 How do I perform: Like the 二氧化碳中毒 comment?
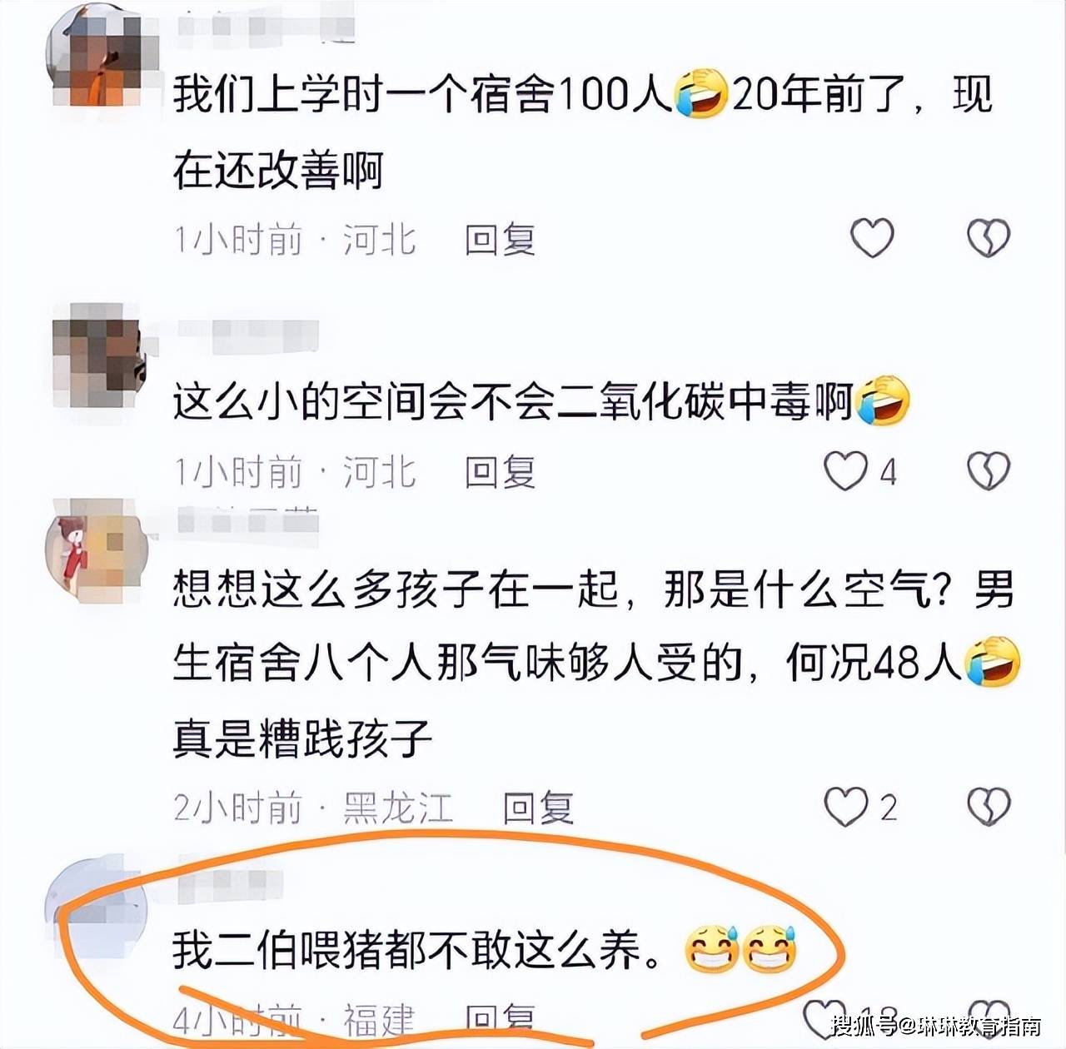(846, 471)
